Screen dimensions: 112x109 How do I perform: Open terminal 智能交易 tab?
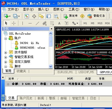pyautogui.click(x=78, y=98)
